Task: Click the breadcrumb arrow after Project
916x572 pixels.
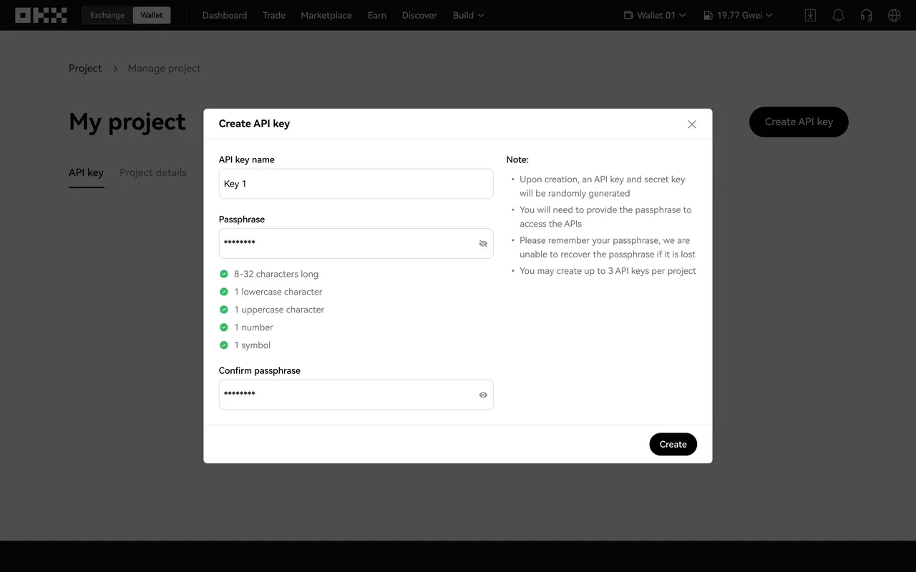Action: click(x=115, y=69)
